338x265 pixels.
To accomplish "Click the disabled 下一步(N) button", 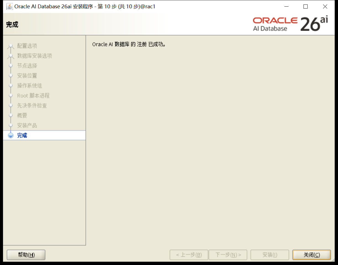I will [228, 255].
